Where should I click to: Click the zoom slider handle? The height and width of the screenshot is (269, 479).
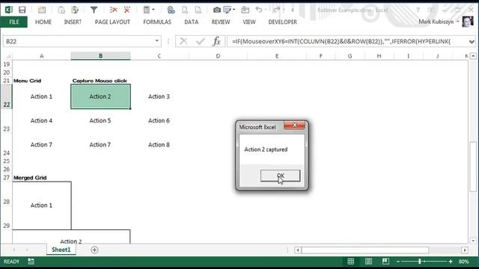420,262
